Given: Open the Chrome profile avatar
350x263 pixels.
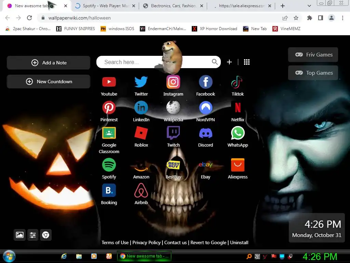Looking at the screenshot, I should coord(332,18).
